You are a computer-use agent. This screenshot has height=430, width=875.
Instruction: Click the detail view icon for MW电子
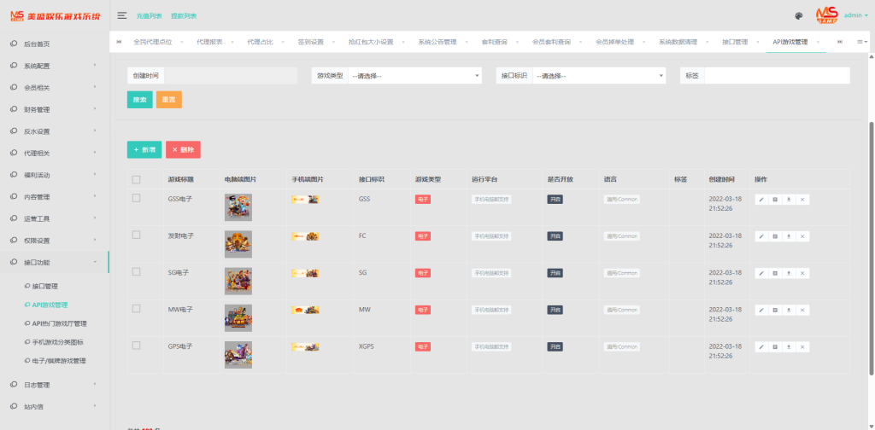tap(775, 310)
